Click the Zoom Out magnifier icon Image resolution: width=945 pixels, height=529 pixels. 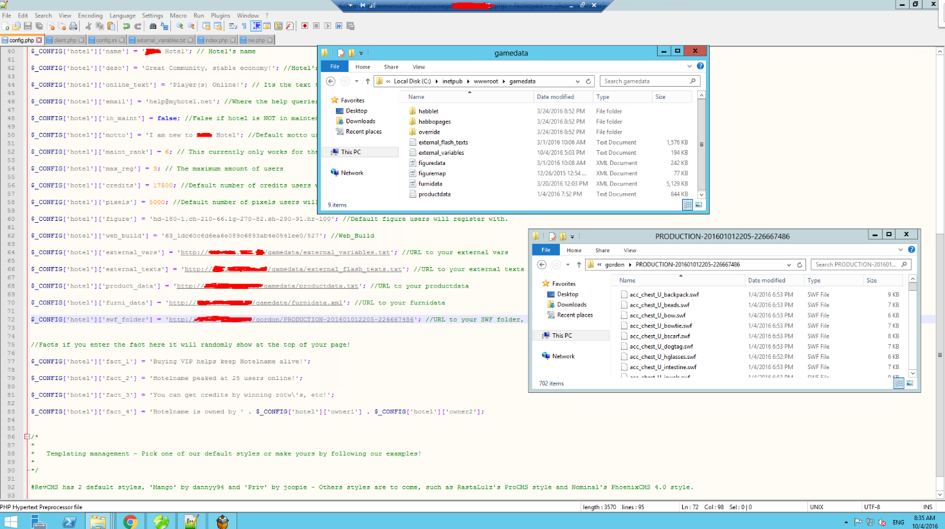[x=191, y=26]
